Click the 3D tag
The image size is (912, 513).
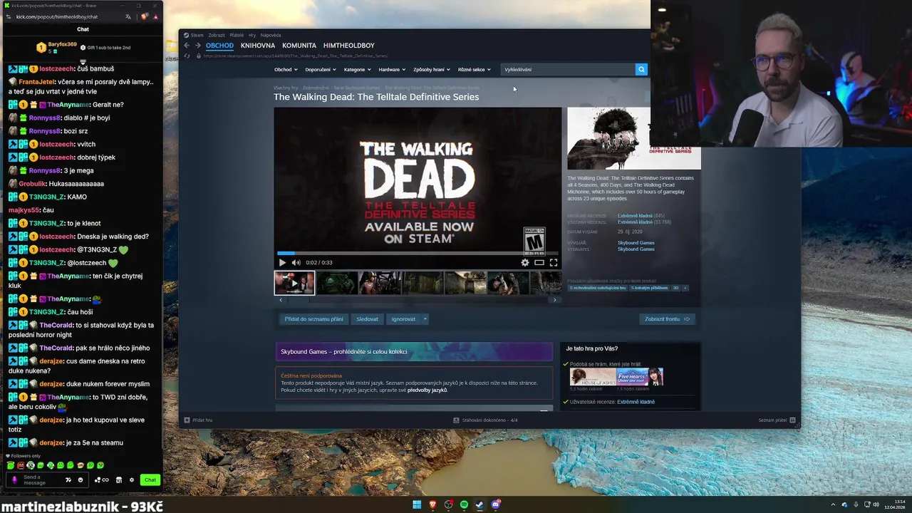676,288
